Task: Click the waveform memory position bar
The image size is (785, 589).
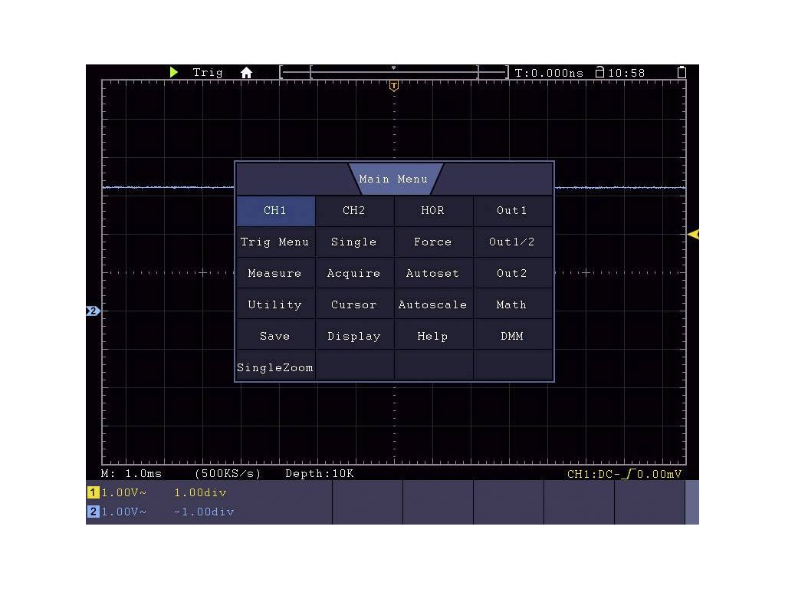Action: [x=394, y=73]
